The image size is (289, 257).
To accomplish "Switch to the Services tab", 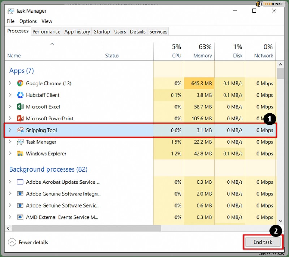I will point(158,31).
